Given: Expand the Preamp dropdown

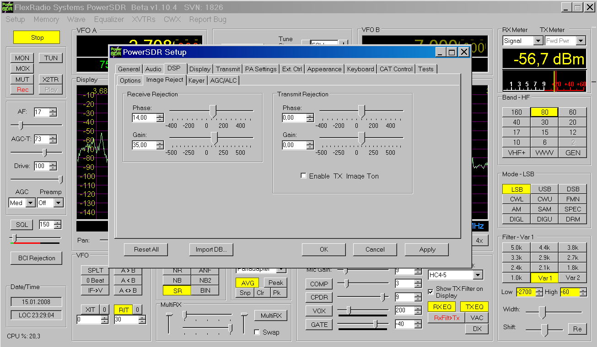Looking at the screenshot, I should (58, 203).
